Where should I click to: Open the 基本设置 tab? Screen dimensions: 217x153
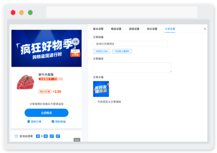click(98, 29)
